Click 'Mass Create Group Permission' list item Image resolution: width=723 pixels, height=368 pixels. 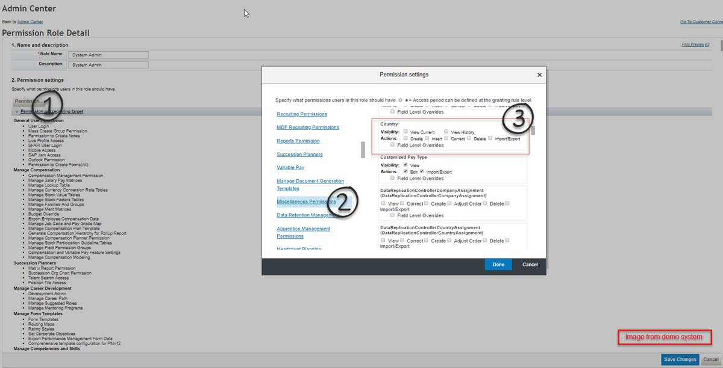click(x=57, y=131)
